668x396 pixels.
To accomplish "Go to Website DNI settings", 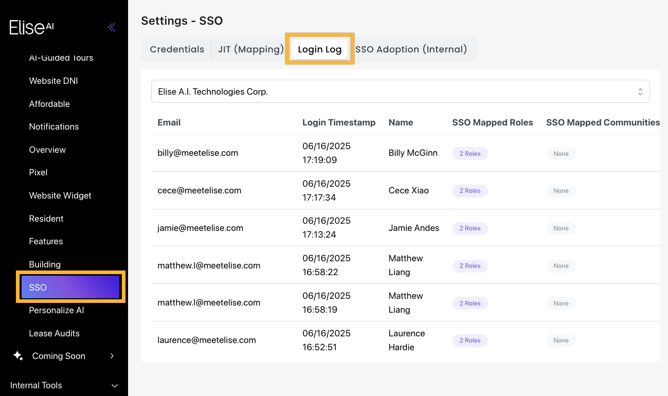I will click(53, 81).
